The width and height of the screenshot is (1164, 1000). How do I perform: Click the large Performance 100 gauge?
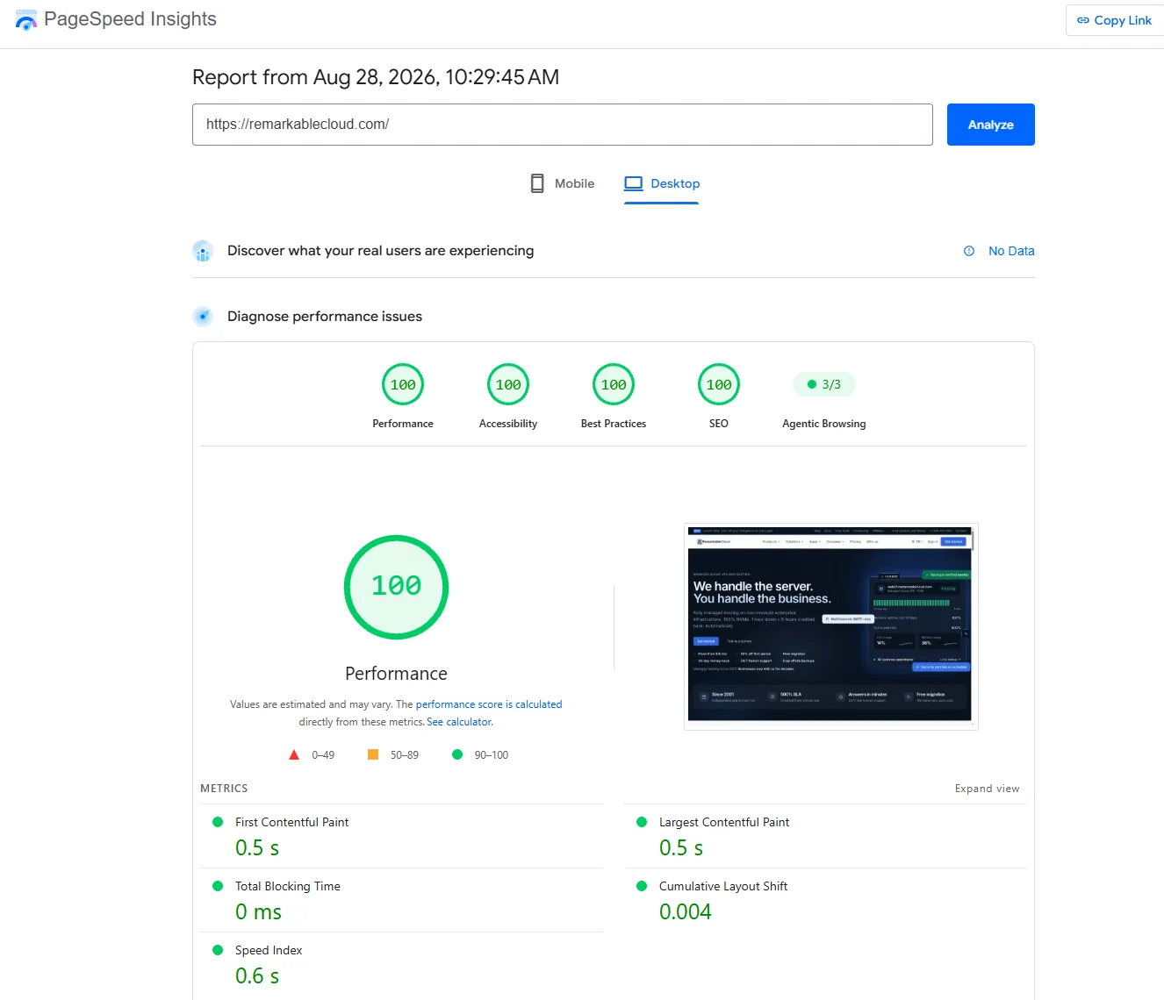tap(396, 587)
